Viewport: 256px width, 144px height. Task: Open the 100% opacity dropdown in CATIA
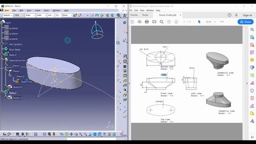pyautogui.click(x=19, y=15)
